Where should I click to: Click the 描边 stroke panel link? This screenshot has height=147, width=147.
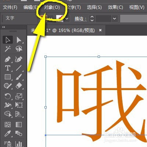click(80, 19)
